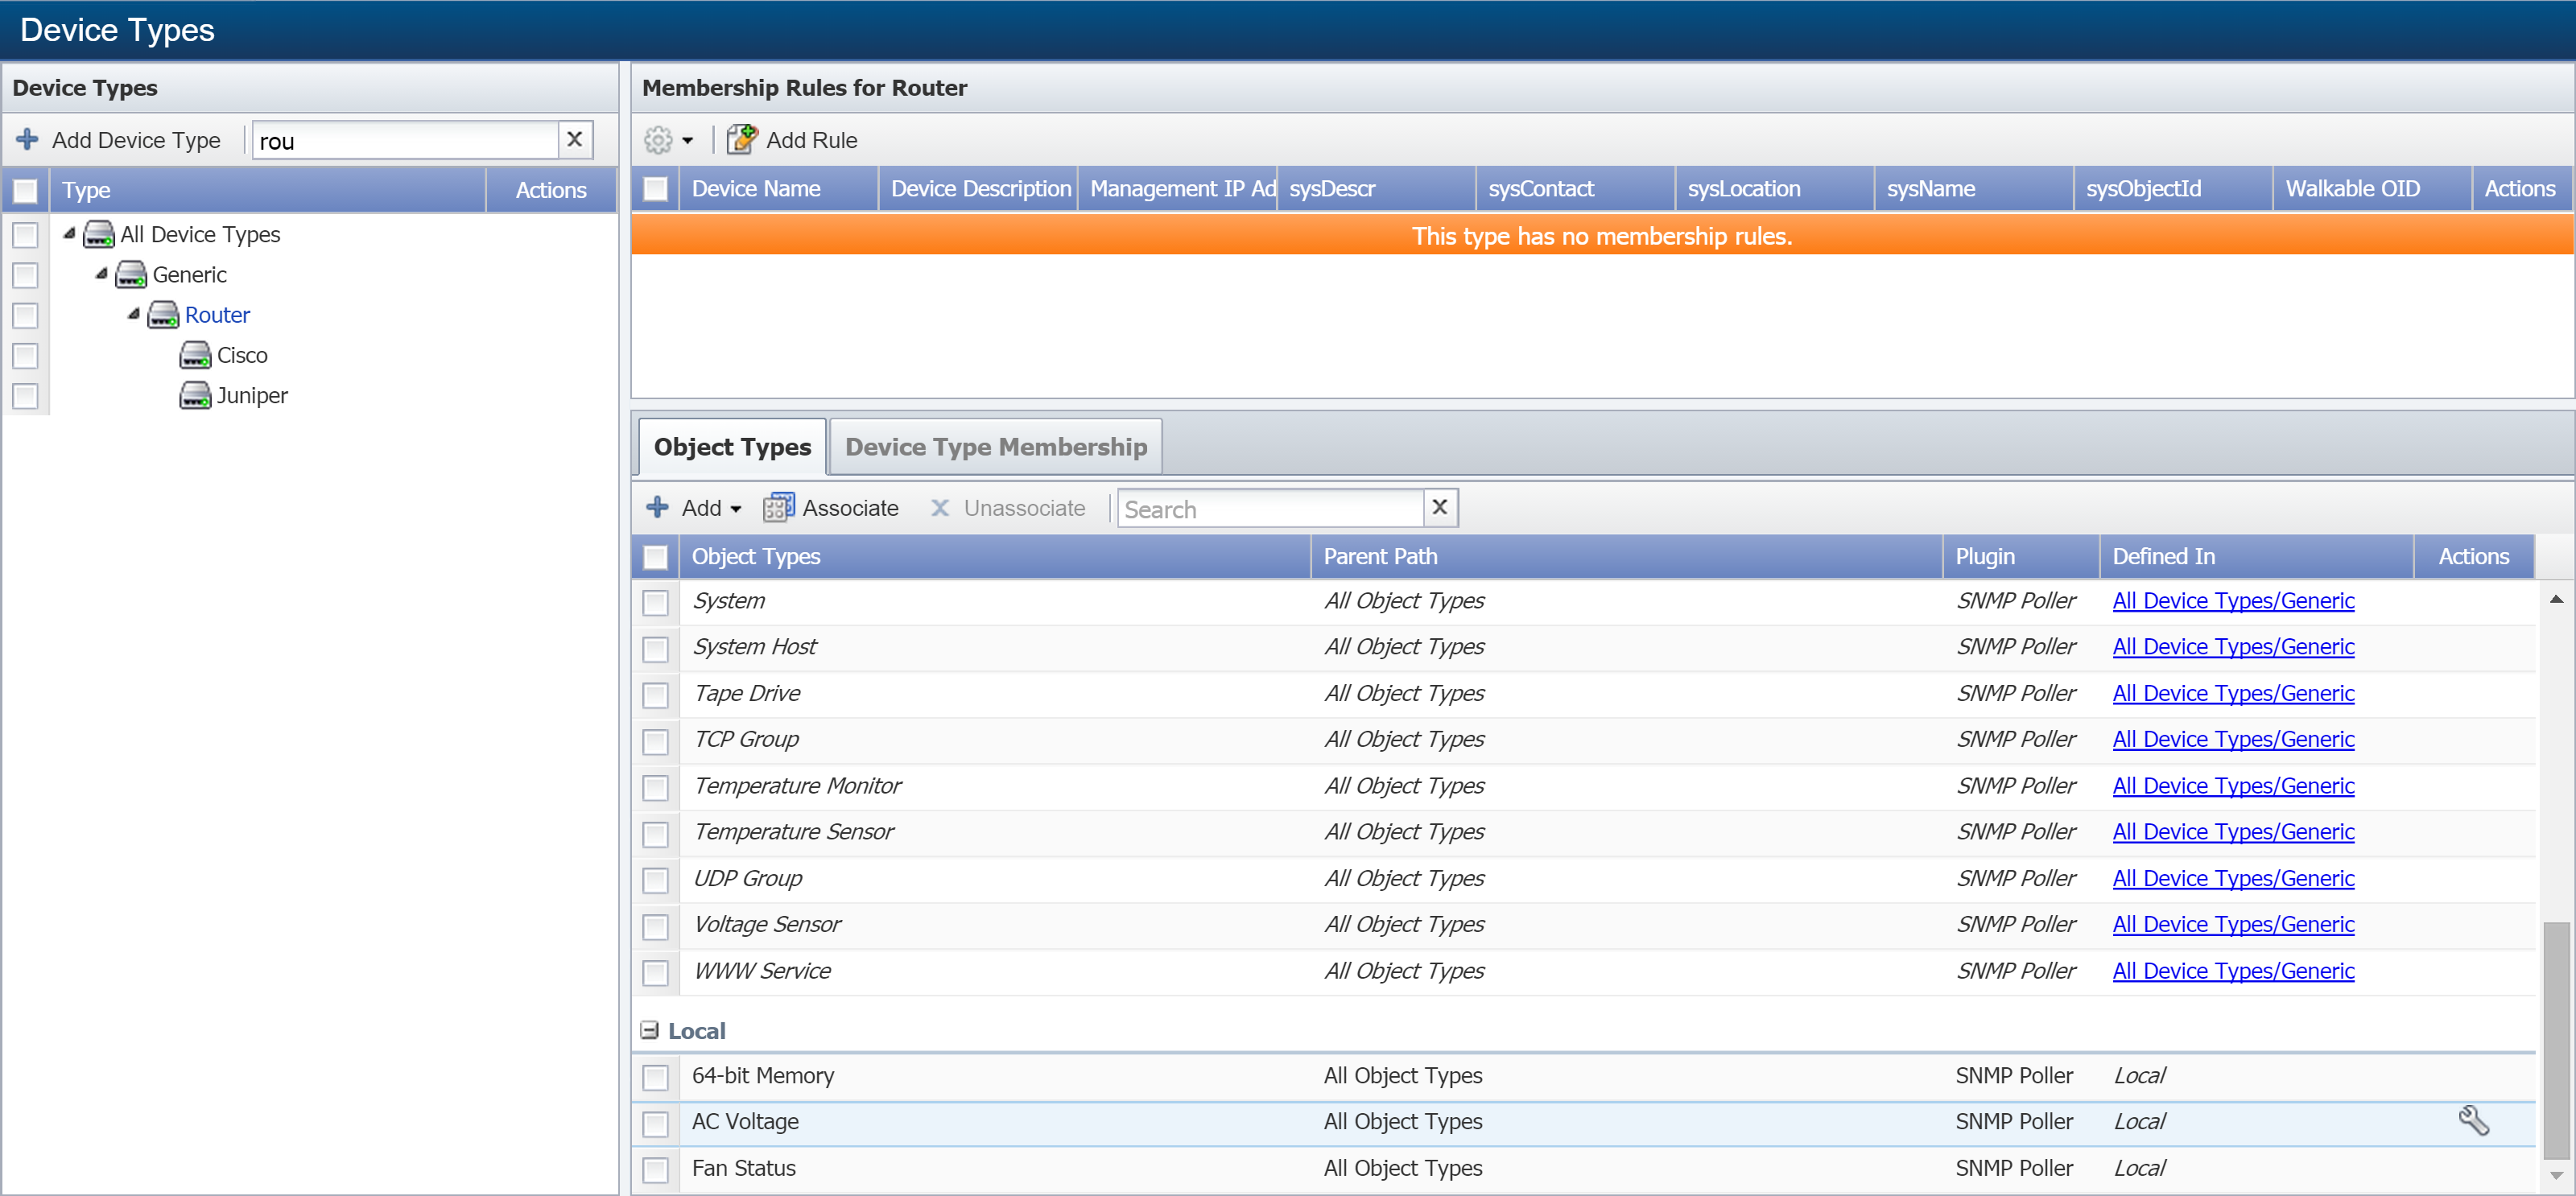The image size is (2576, 1196).
Task: Sort by the Plugin column header
Action: coord(2021,556)
